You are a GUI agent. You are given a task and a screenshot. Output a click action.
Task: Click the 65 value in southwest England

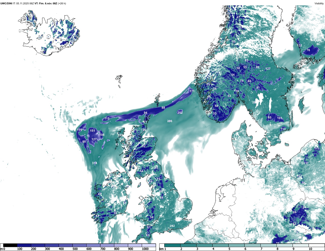click(148, 235)
